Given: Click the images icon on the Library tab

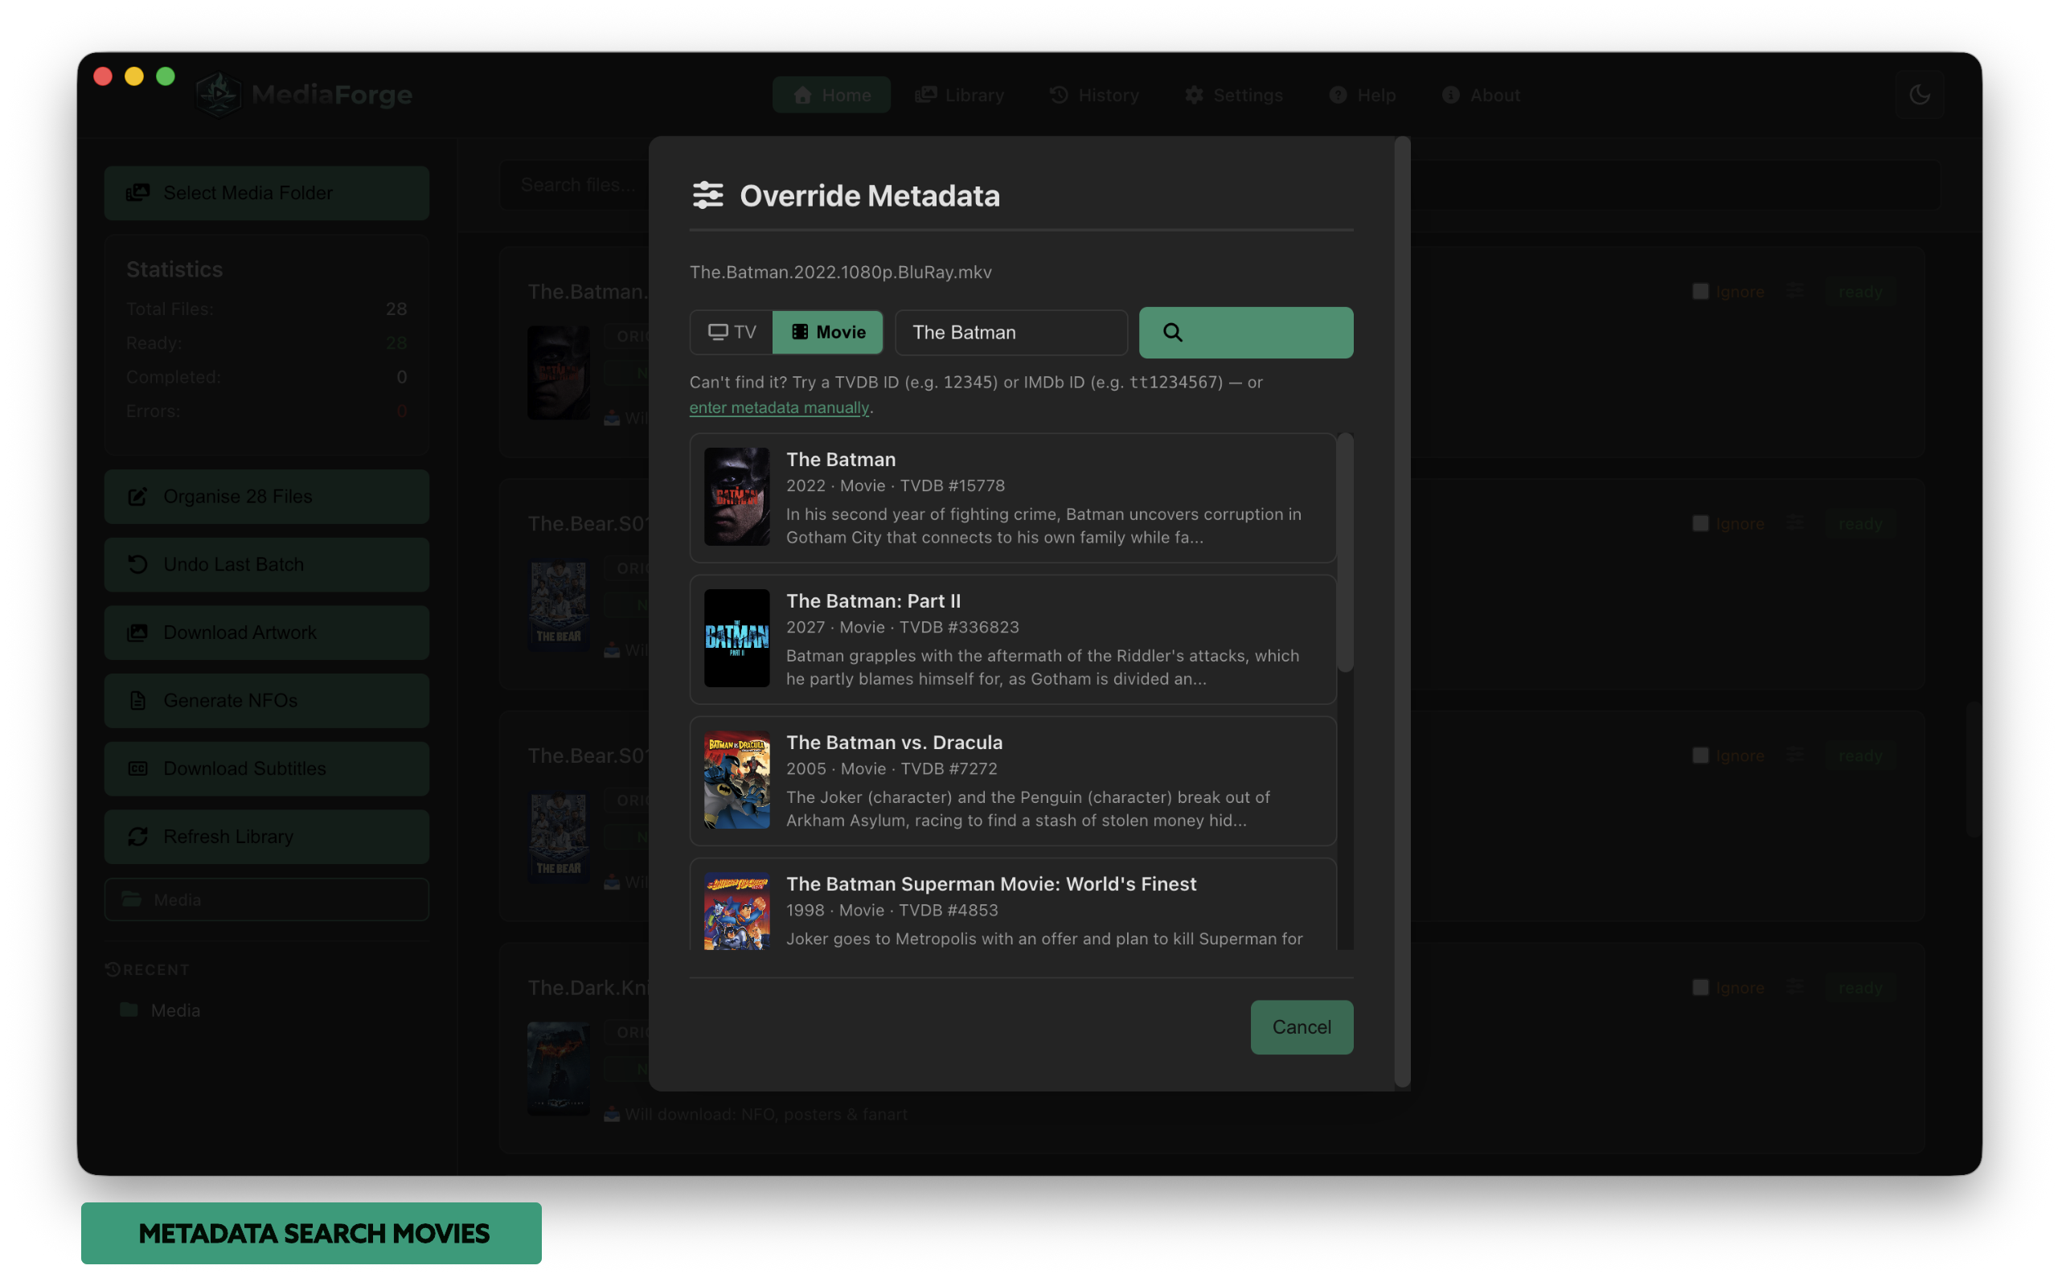Looking at the screenshot, I should [925, 94].
